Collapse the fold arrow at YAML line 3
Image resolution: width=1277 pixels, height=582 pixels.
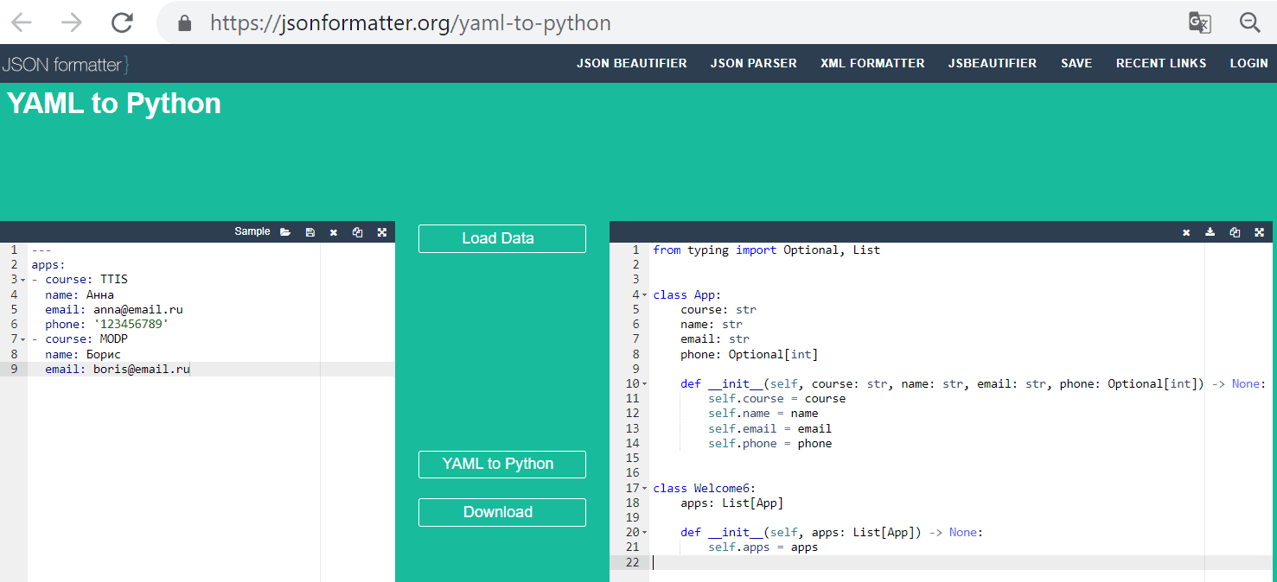click(x=22, y=280)
